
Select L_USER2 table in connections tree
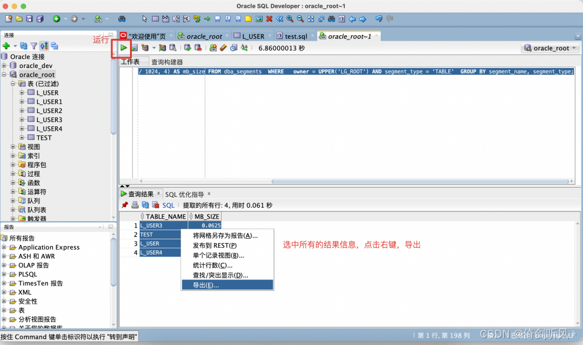coord(49,111)
